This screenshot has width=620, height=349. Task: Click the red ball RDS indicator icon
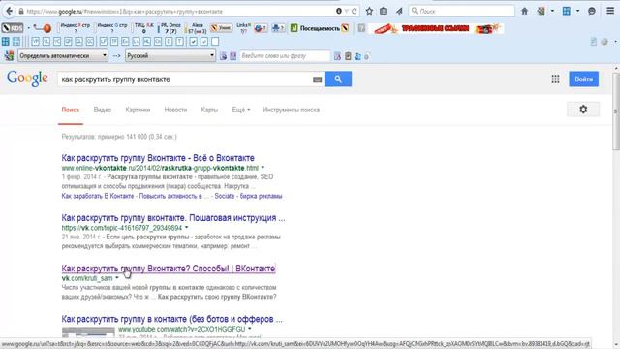tap(47, 28)
